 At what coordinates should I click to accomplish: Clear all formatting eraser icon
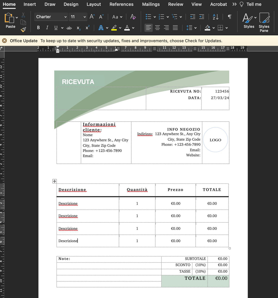tap(133, 17)
